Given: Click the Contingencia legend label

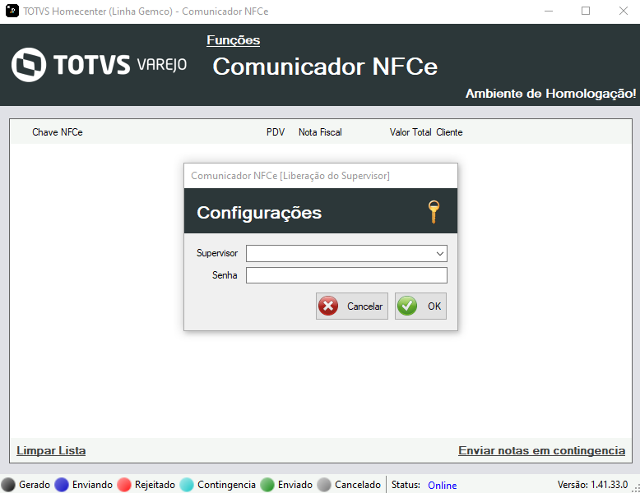Looking at the screenshot, I should (x=226, y=485).
